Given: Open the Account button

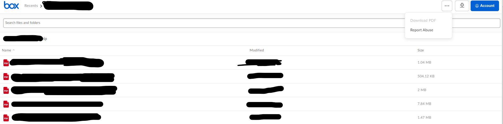Looking at the screenshot, I should pyautogui.click(x=485, y=6).
